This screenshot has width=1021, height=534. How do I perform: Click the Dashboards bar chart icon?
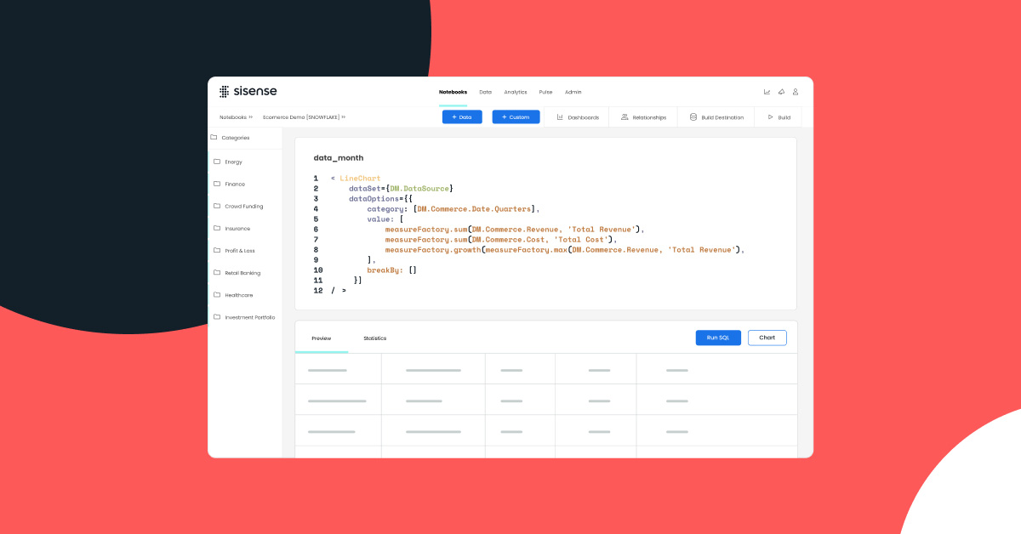[x=561, y=117]
